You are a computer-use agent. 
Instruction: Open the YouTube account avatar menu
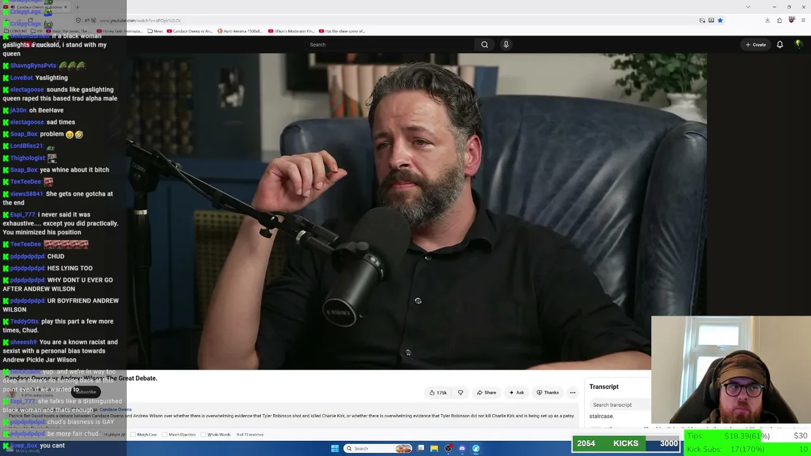(x=798, y=44)
